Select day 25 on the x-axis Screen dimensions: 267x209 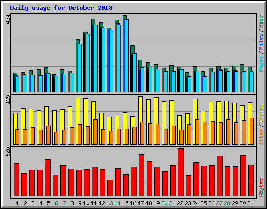click(203, 203)
